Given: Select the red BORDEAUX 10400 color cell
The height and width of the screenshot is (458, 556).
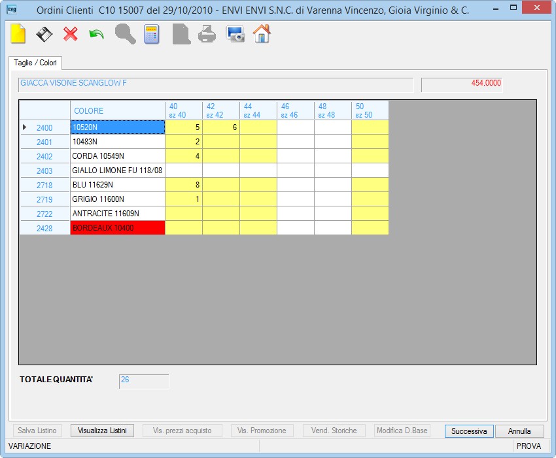Looking at the screenshot, I should [118, 228].
